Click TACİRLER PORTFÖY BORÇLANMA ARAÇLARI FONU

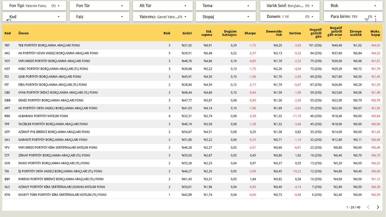pos(53,124)
